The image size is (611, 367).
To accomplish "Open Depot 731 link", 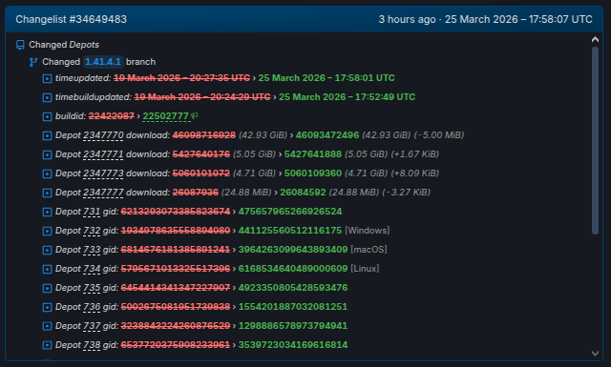I will tap(92, 212).
